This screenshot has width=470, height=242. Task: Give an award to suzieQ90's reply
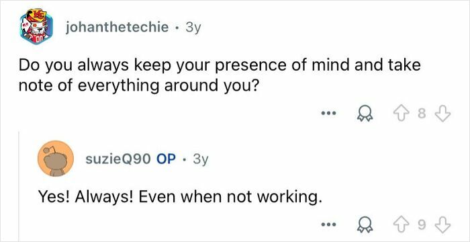364,225
